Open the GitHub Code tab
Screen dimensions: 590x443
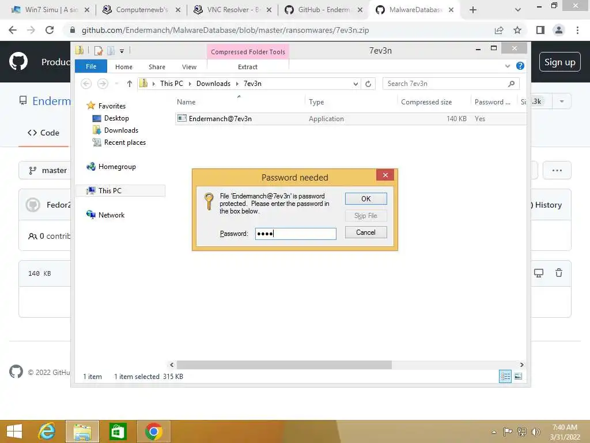click(44, 133)
